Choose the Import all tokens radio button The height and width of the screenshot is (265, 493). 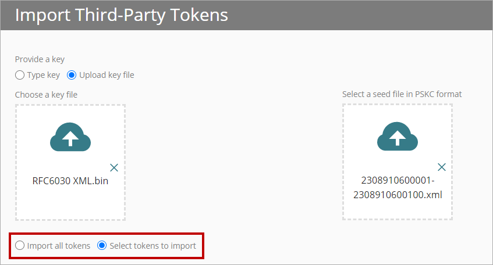pyautogui.click(x=20, y=245)
